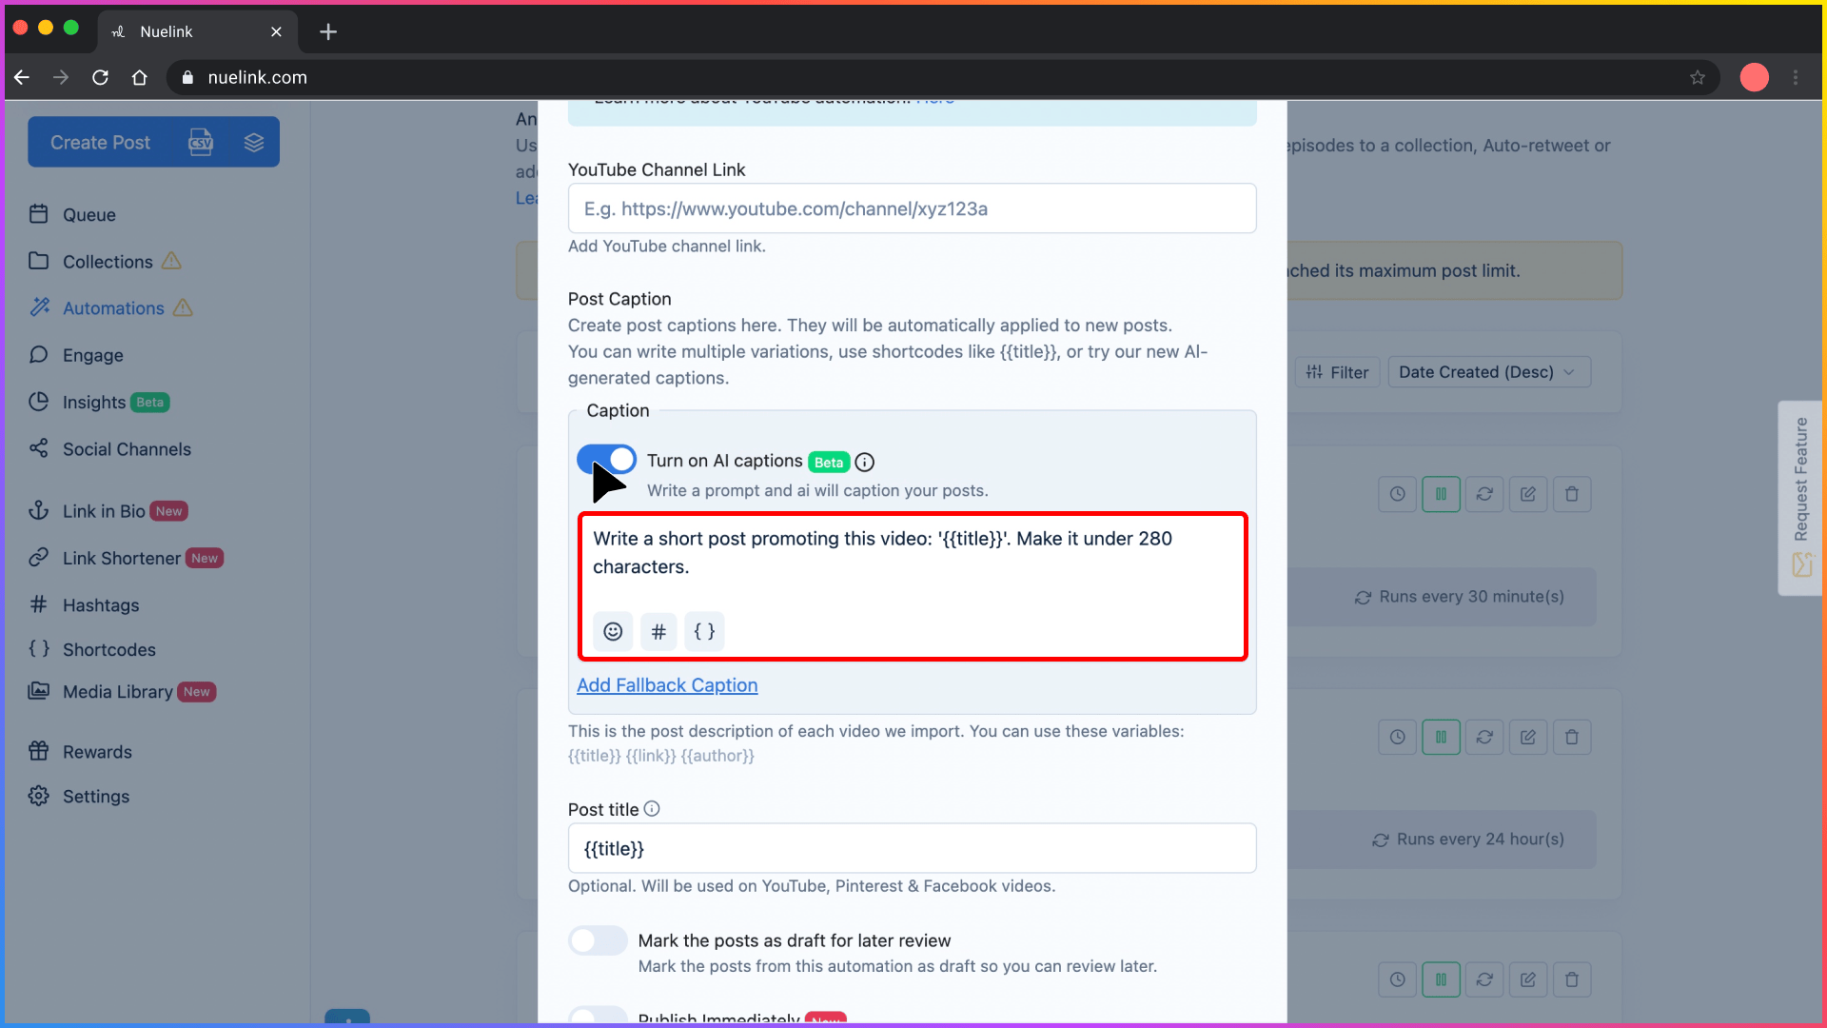Screen dimensions: 1827x1028
Task: Click the layers stack icon next to Create Post
Action: 253,143
